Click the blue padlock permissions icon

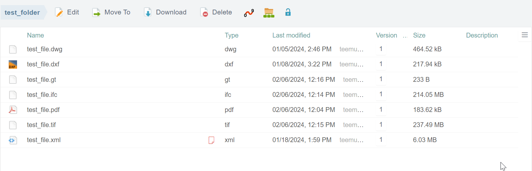288,12
